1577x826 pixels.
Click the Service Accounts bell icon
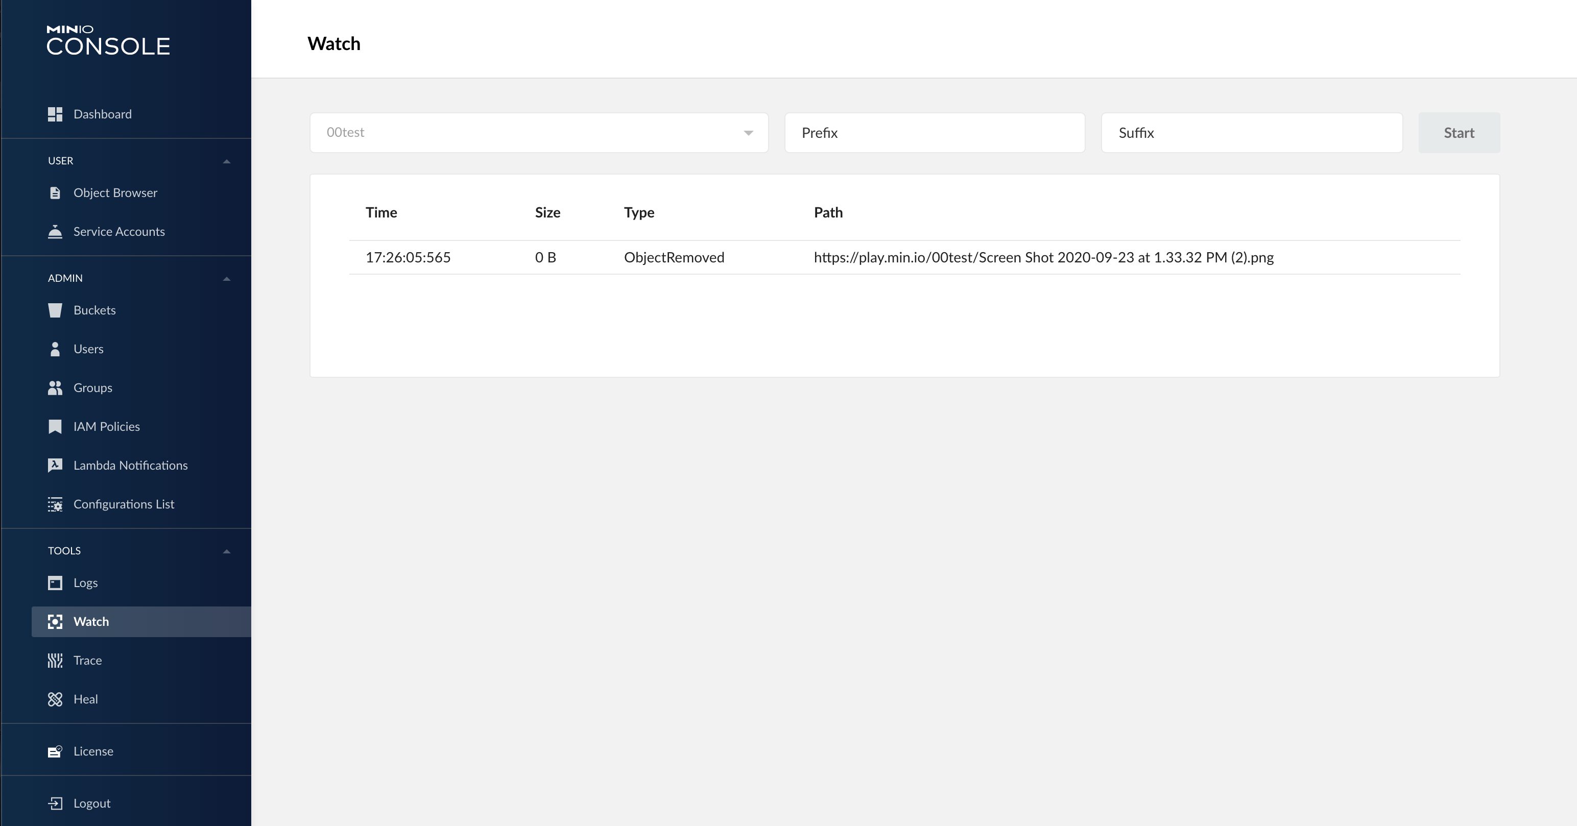pyautogui.click(x=55, y=232)
